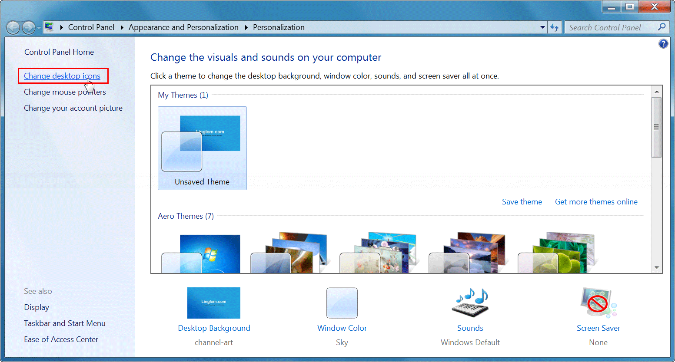Open the address bar history dropdown

coord(542,27)
